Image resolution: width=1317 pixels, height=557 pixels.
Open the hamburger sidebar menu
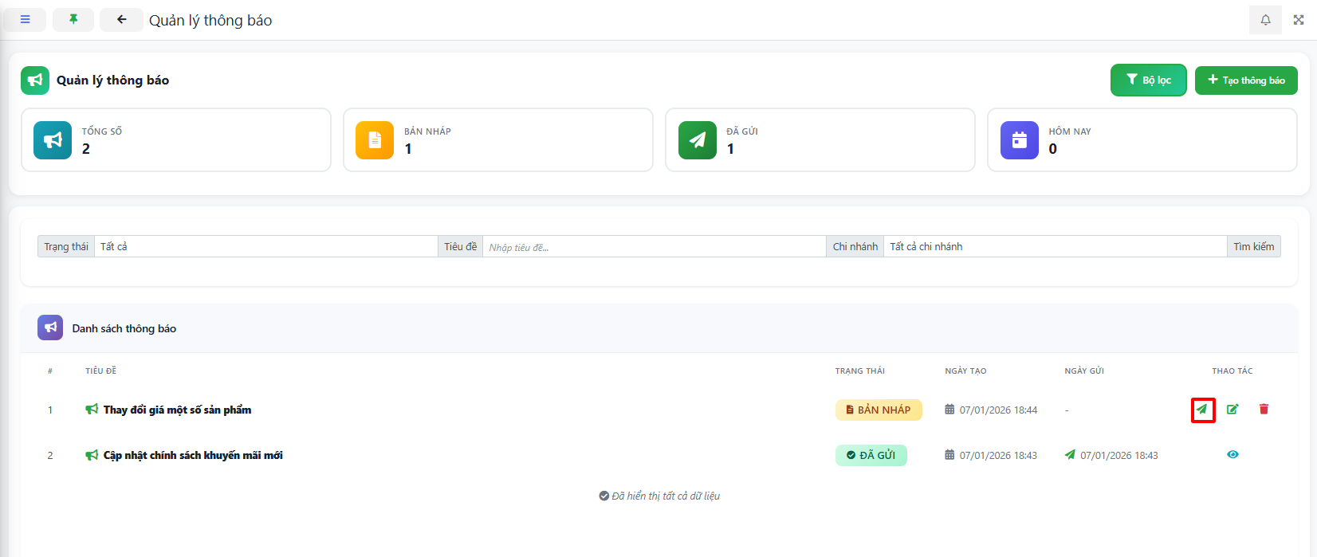pos(26,20)
